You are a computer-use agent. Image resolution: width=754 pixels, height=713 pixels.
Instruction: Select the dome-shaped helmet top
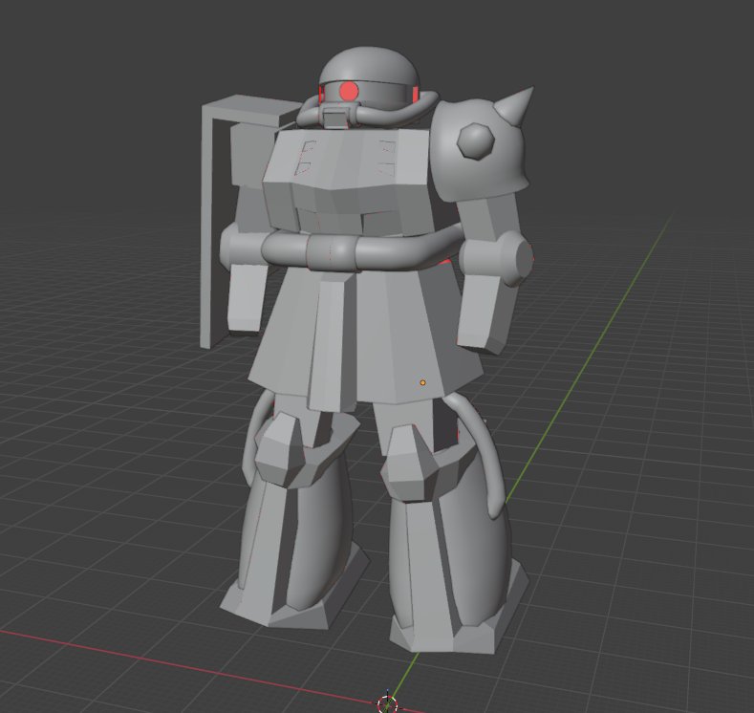coord(369,65)
